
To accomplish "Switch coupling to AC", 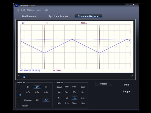I will click(37, 100).
